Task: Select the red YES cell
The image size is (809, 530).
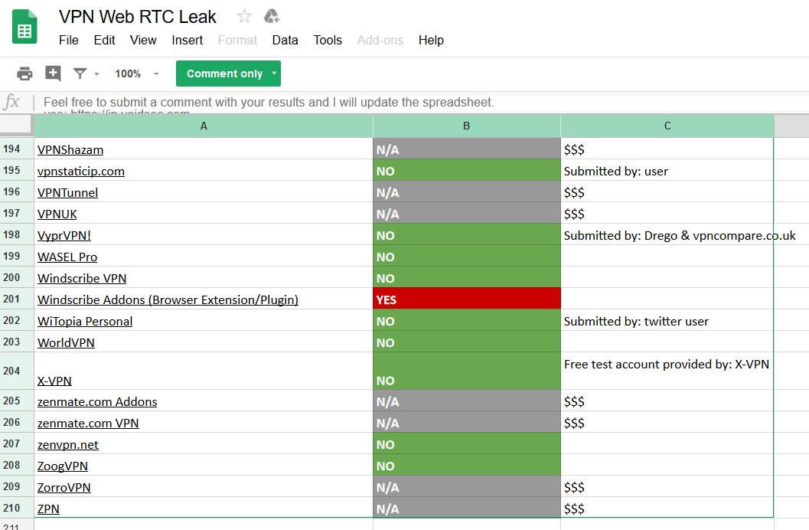Action: 466,299
